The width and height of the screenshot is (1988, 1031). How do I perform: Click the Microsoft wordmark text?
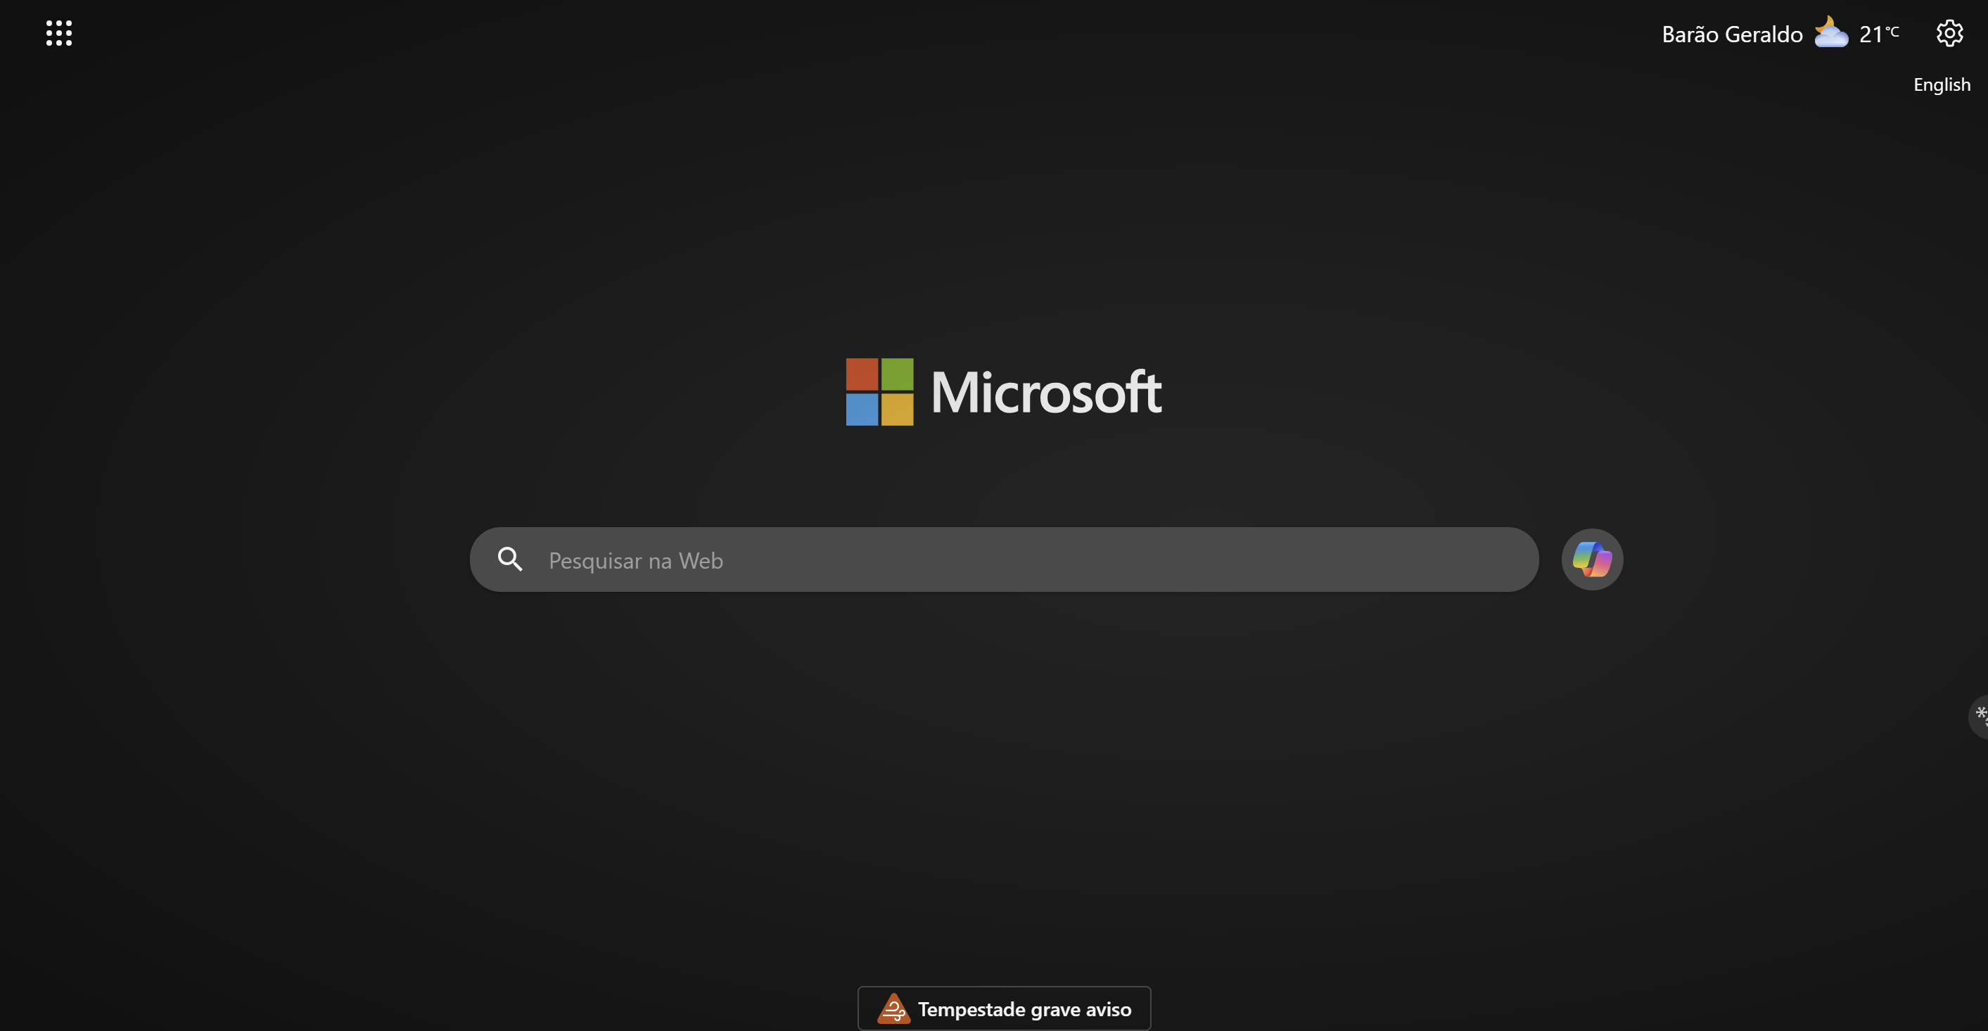point(1046,392)
